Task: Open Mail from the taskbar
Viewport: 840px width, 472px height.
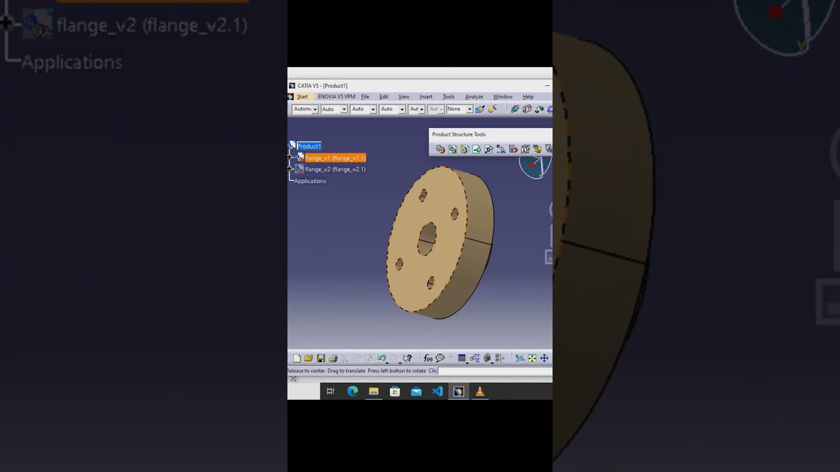Action: 416,391
